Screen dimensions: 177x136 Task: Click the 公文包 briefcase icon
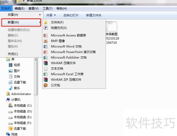(x=46, y=85)
